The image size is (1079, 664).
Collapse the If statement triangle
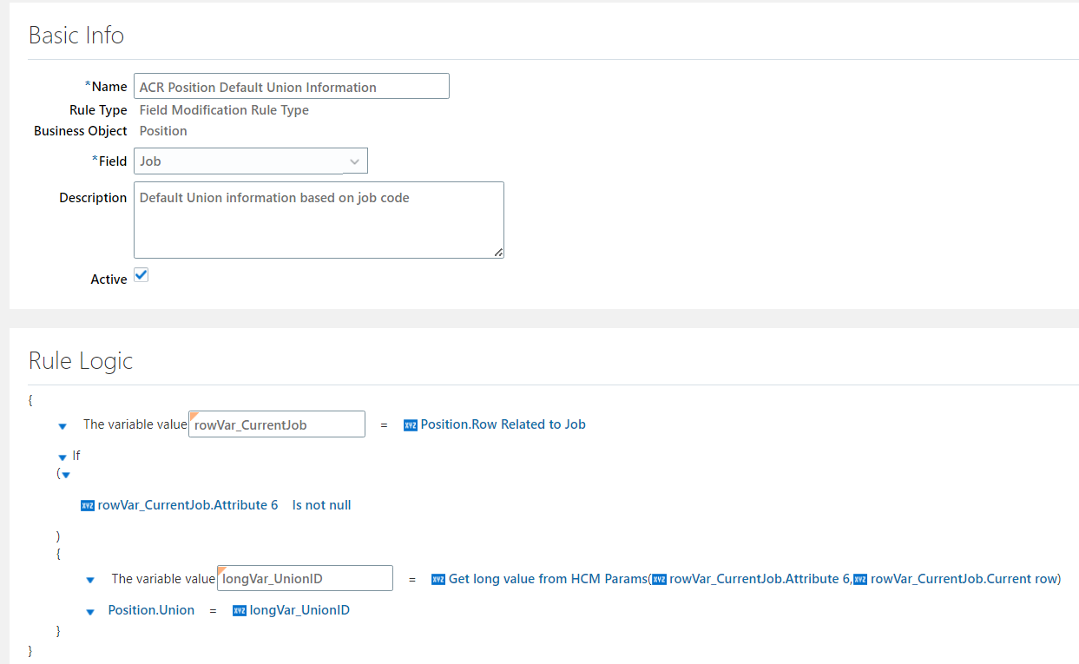coord(62,455)
